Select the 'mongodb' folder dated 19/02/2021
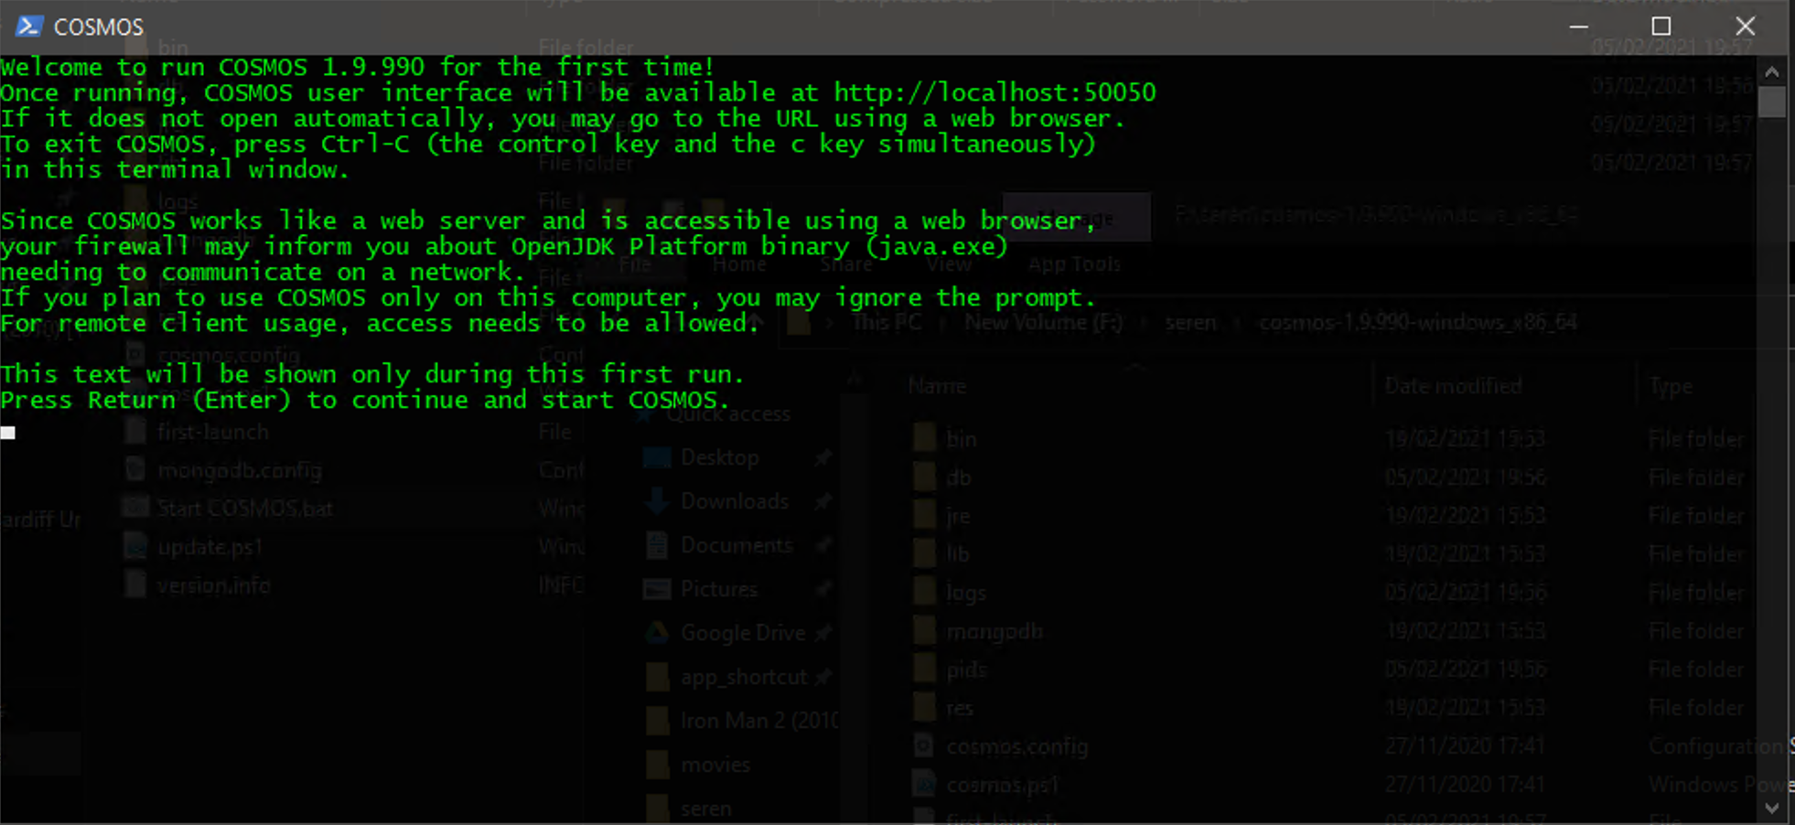1795x825 pixels. point(994,631)
